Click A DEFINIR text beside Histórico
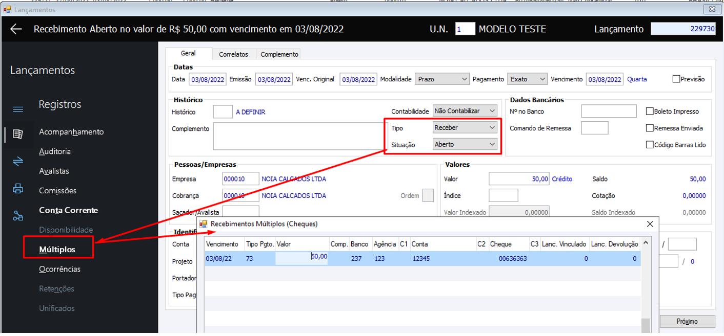This screenshot has height=336, width=724. tap(251, 112)
